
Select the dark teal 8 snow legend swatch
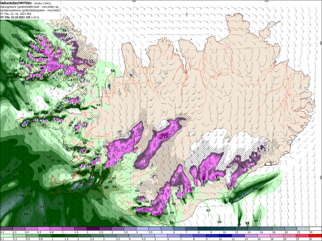[x=204, y=228]
